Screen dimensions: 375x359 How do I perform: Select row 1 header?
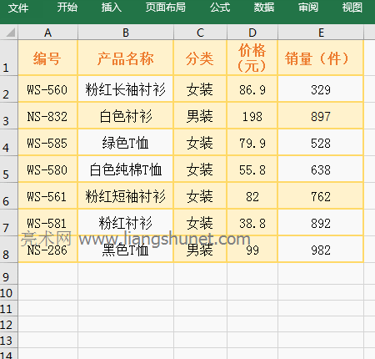coord(9,58)
